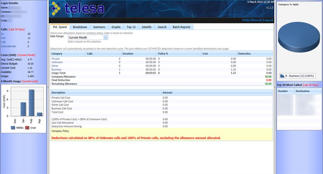Screen dimensions: 323x174
Task: Click the Description column header
Action: tap(106, 93)
